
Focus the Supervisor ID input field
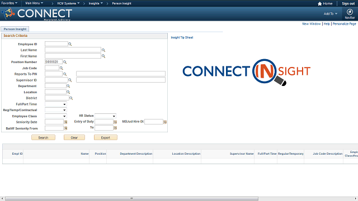coord(56,80)
